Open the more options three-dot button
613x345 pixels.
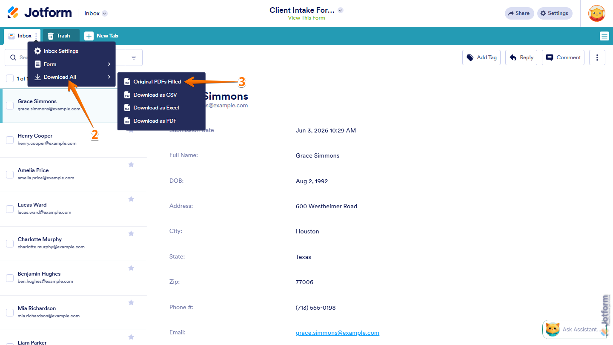coord(597,57)
